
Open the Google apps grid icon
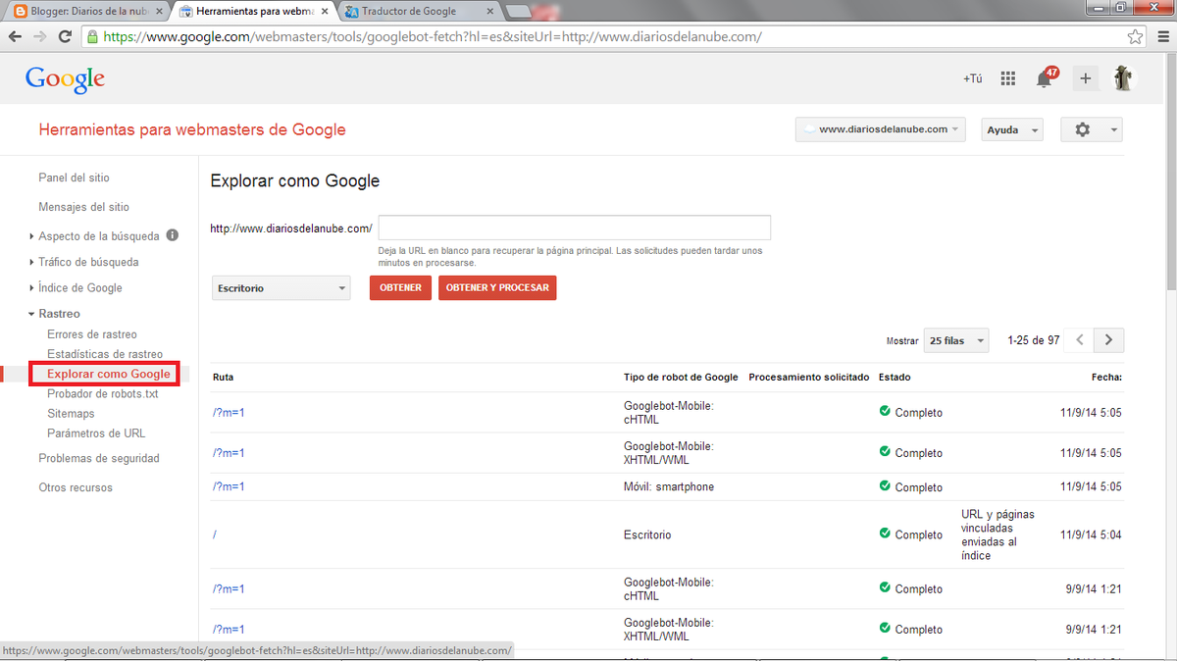(1007, 79)
